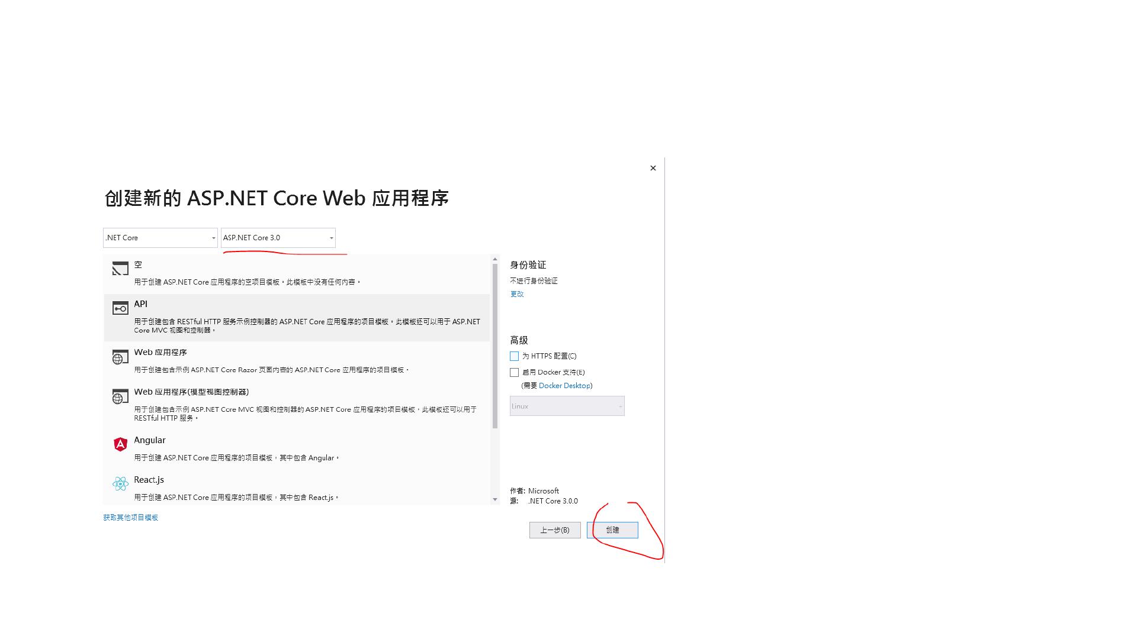Enable the 启用 Docker 支持 checkbox
This screenshot has height=639, width=1137.
point(514,372)
